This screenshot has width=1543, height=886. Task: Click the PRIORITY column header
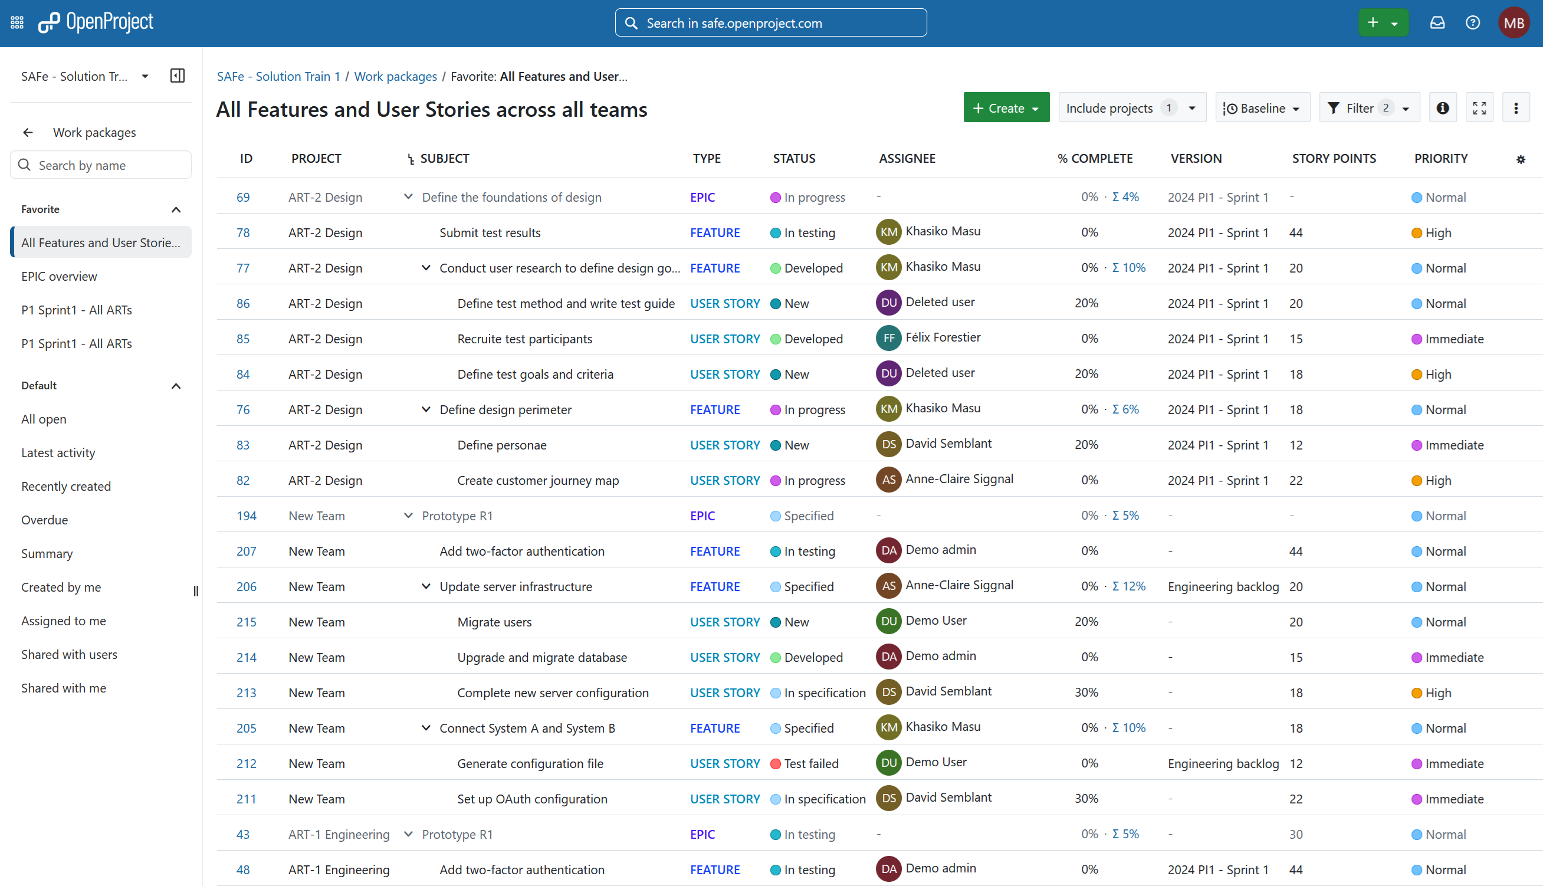coord(1441,158)
